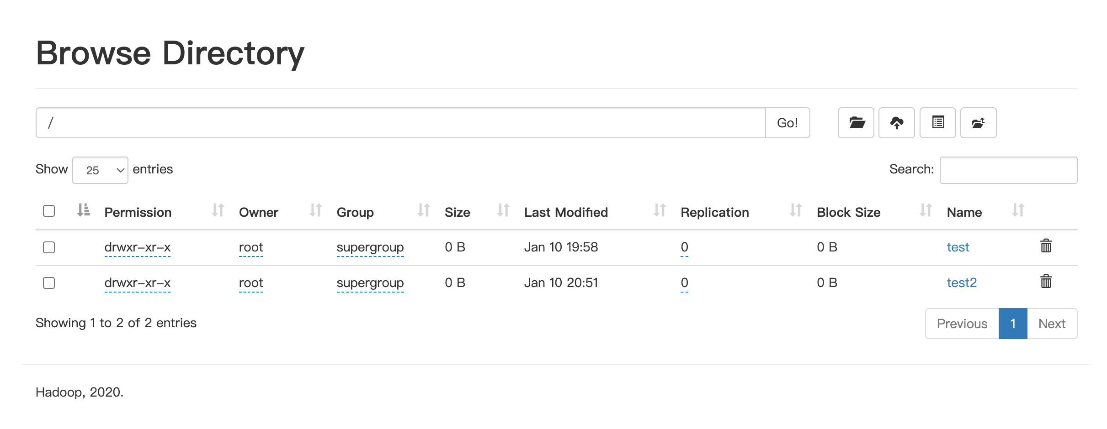Image resolution: width=1107 pixels, height=429 pixels.
Task: Click the Previous pagination button
Action: (x=962, y=324)
